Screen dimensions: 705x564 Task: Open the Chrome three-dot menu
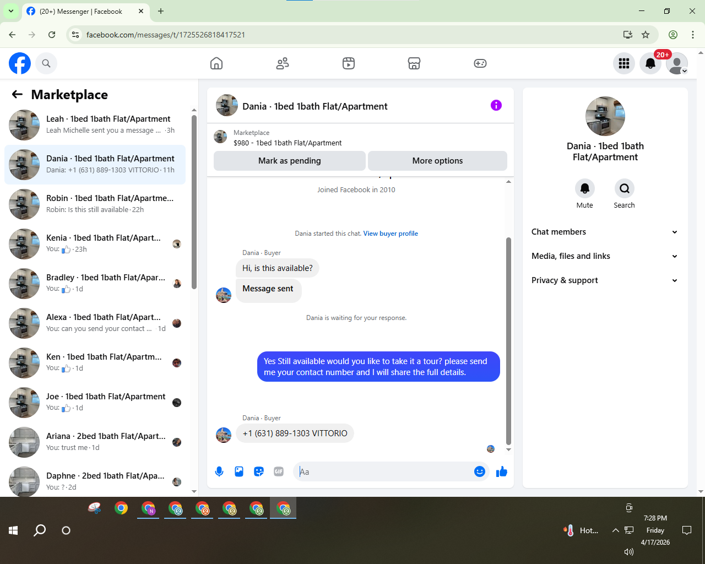(693, 35)
